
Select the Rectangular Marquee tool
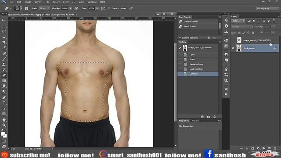4,26
